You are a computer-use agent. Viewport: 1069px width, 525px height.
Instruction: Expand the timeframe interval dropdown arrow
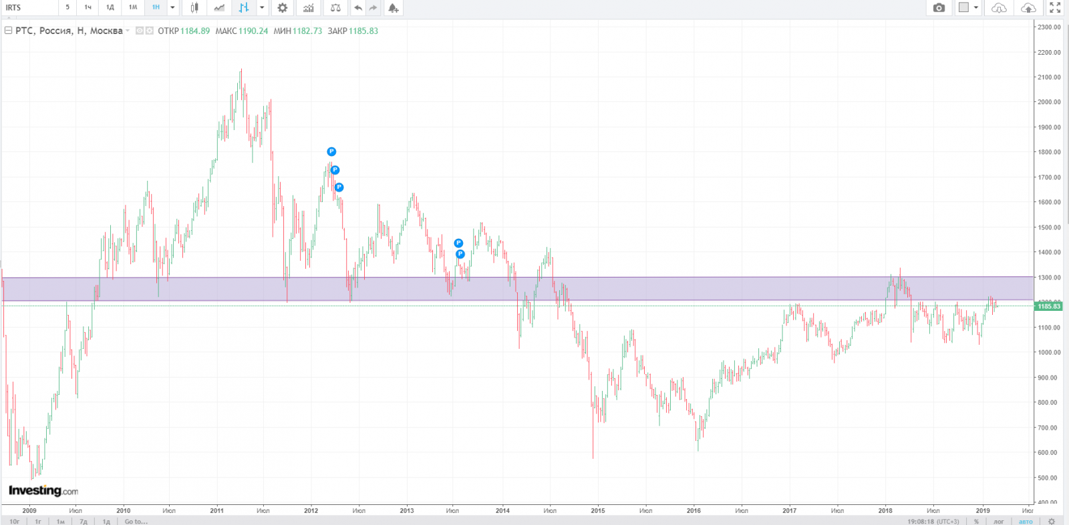click(172, 8)
